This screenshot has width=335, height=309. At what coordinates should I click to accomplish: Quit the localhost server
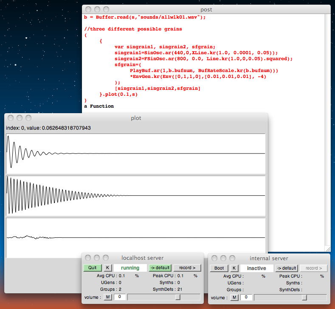[93, 268]
